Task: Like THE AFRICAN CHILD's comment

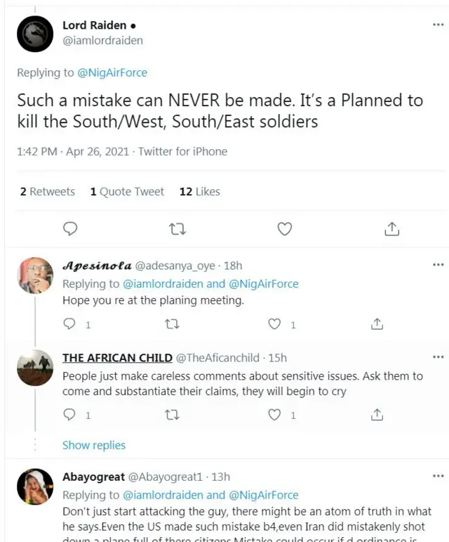Action: [276, 415]
